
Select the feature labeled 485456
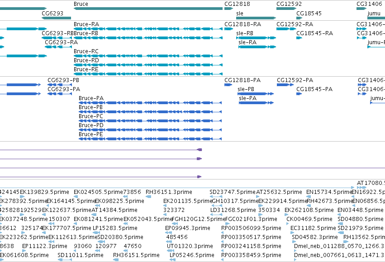point(177,237)
